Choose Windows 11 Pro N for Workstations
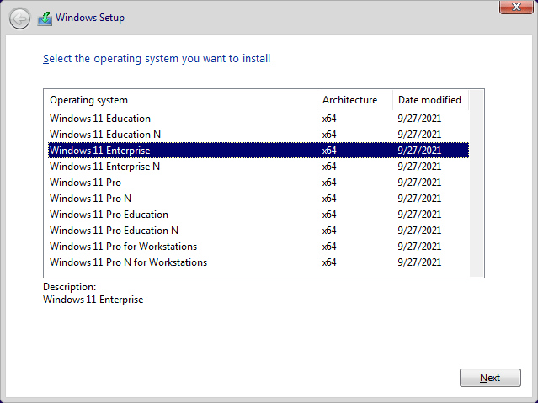Image resolution: width=538 pixels, height=403 pixels. (258, 262)
